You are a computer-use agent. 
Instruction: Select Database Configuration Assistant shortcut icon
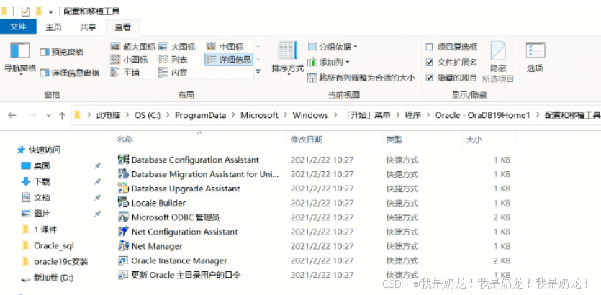tap(123, 160)
